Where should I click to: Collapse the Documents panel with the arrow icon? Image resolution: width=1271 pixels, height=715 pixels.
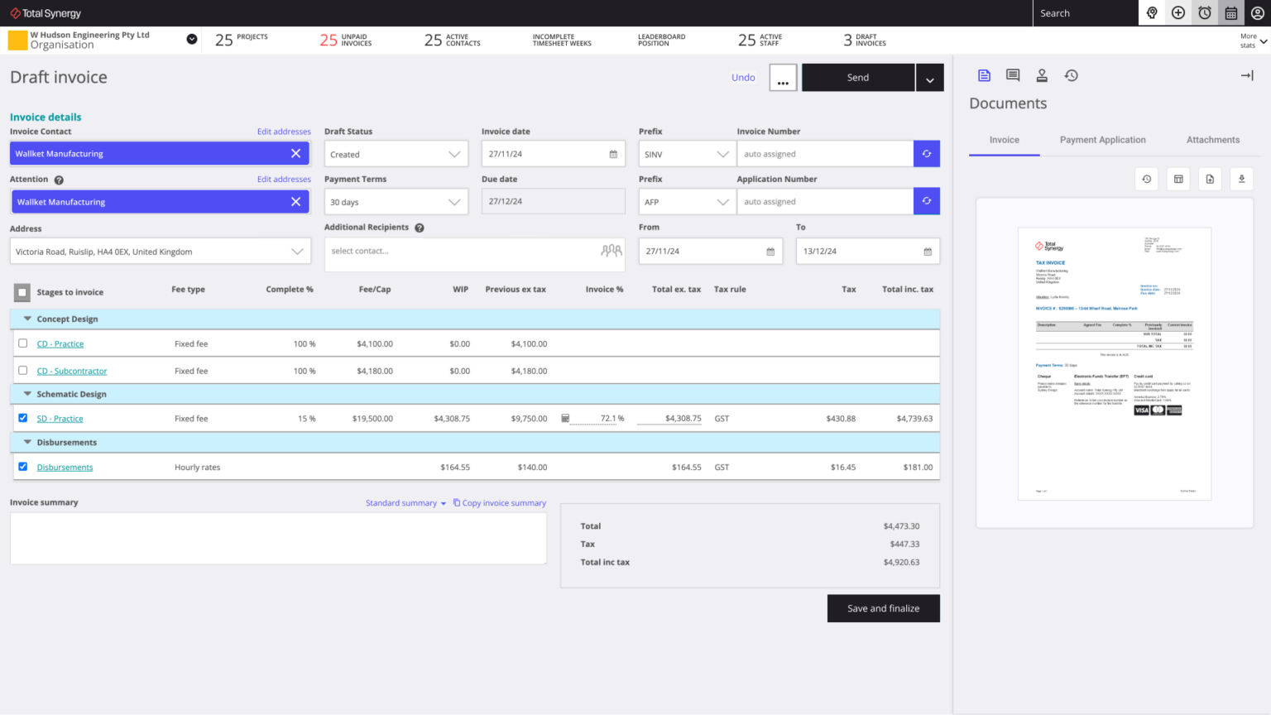pyautogui.click(x=1246, y=75)
